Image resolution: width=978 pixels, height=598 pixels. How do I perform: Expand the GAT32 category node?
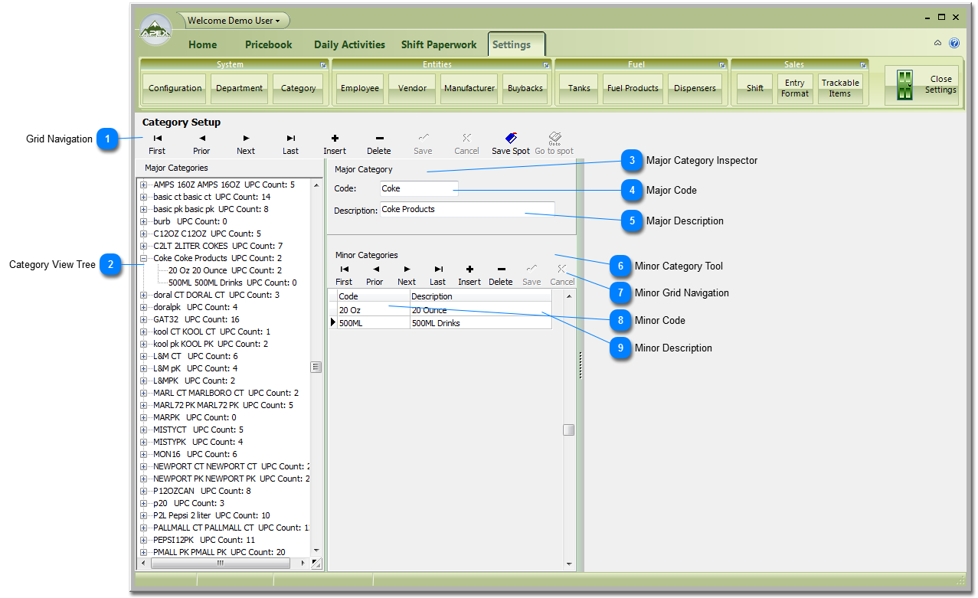143,319
